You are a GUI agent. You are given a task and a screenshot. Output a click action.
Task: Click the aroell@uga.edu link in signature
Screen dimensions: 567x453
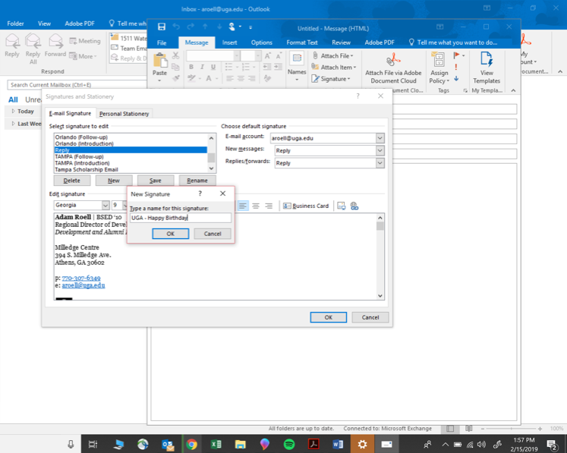83,285
